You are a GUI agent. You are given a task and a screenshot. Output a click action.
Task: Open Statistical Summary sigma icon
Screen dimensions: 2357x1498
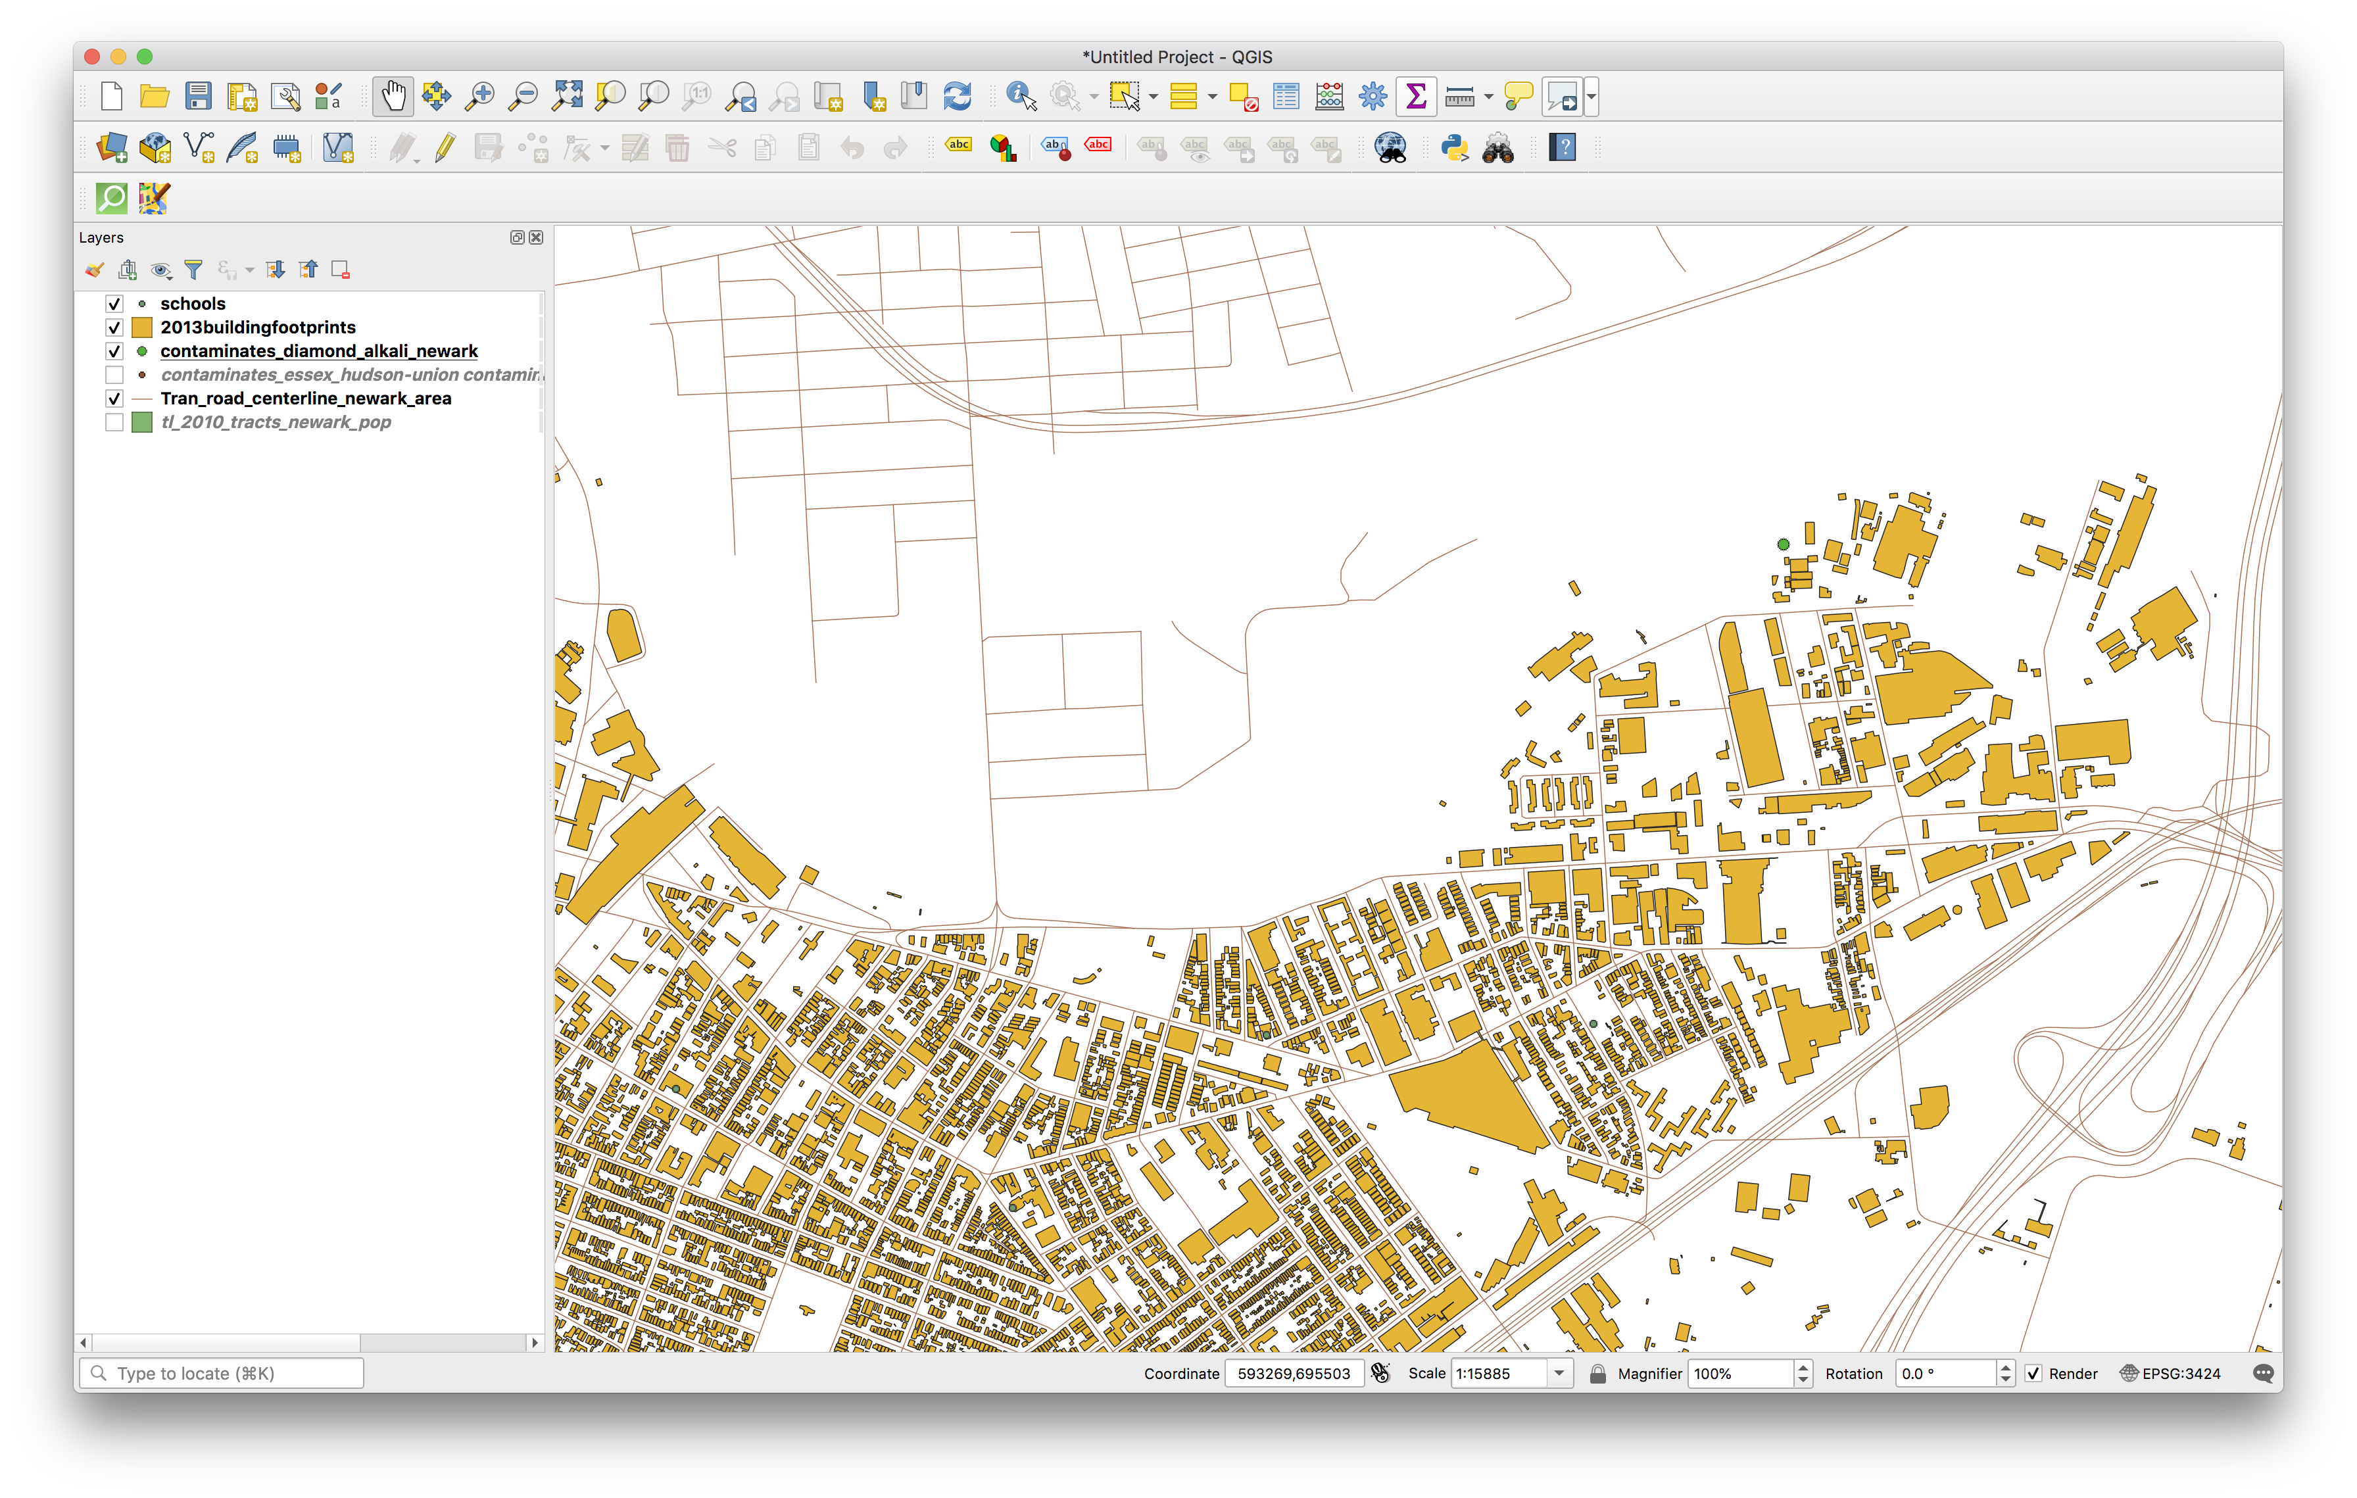point(1415,96)
